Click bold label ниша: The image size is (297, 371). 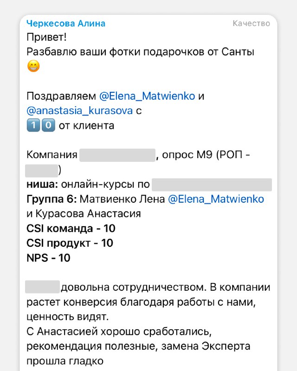coord(42,185)
